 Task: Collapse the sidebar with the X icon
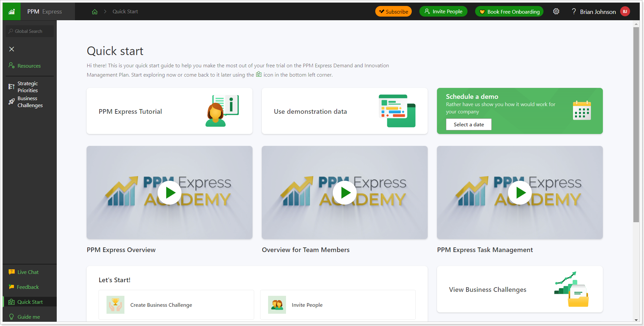tap(12, 49)
